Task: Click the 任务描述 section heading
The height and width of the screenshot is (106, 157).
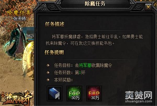Action: click(x=55, y=24)
